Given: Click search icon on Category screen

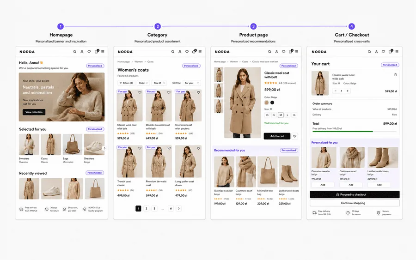Looking at the screenshot, I should (x=173, y=52).
